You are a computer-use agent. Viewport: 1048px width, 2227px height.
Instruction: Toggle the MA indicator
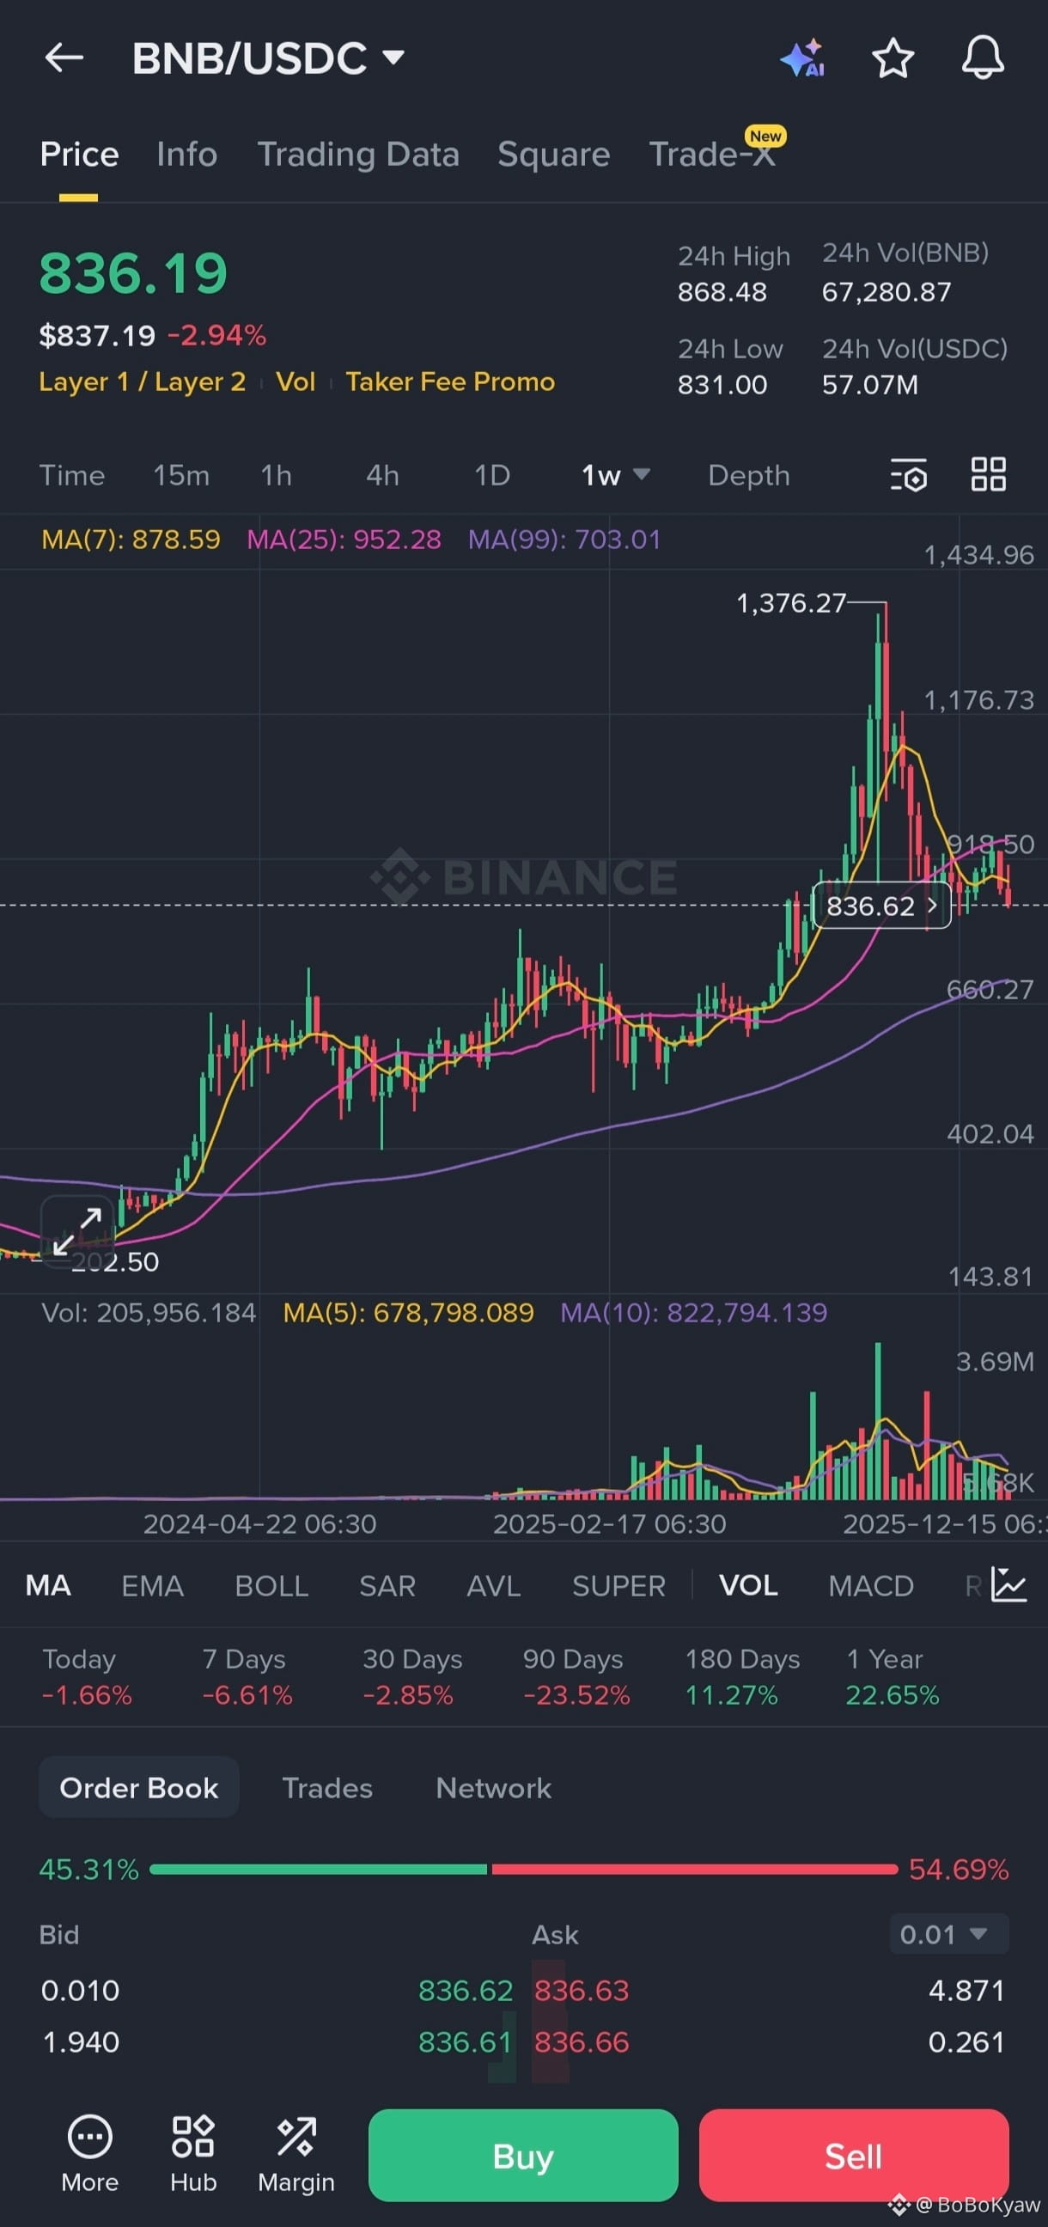tap(48, 1584)
